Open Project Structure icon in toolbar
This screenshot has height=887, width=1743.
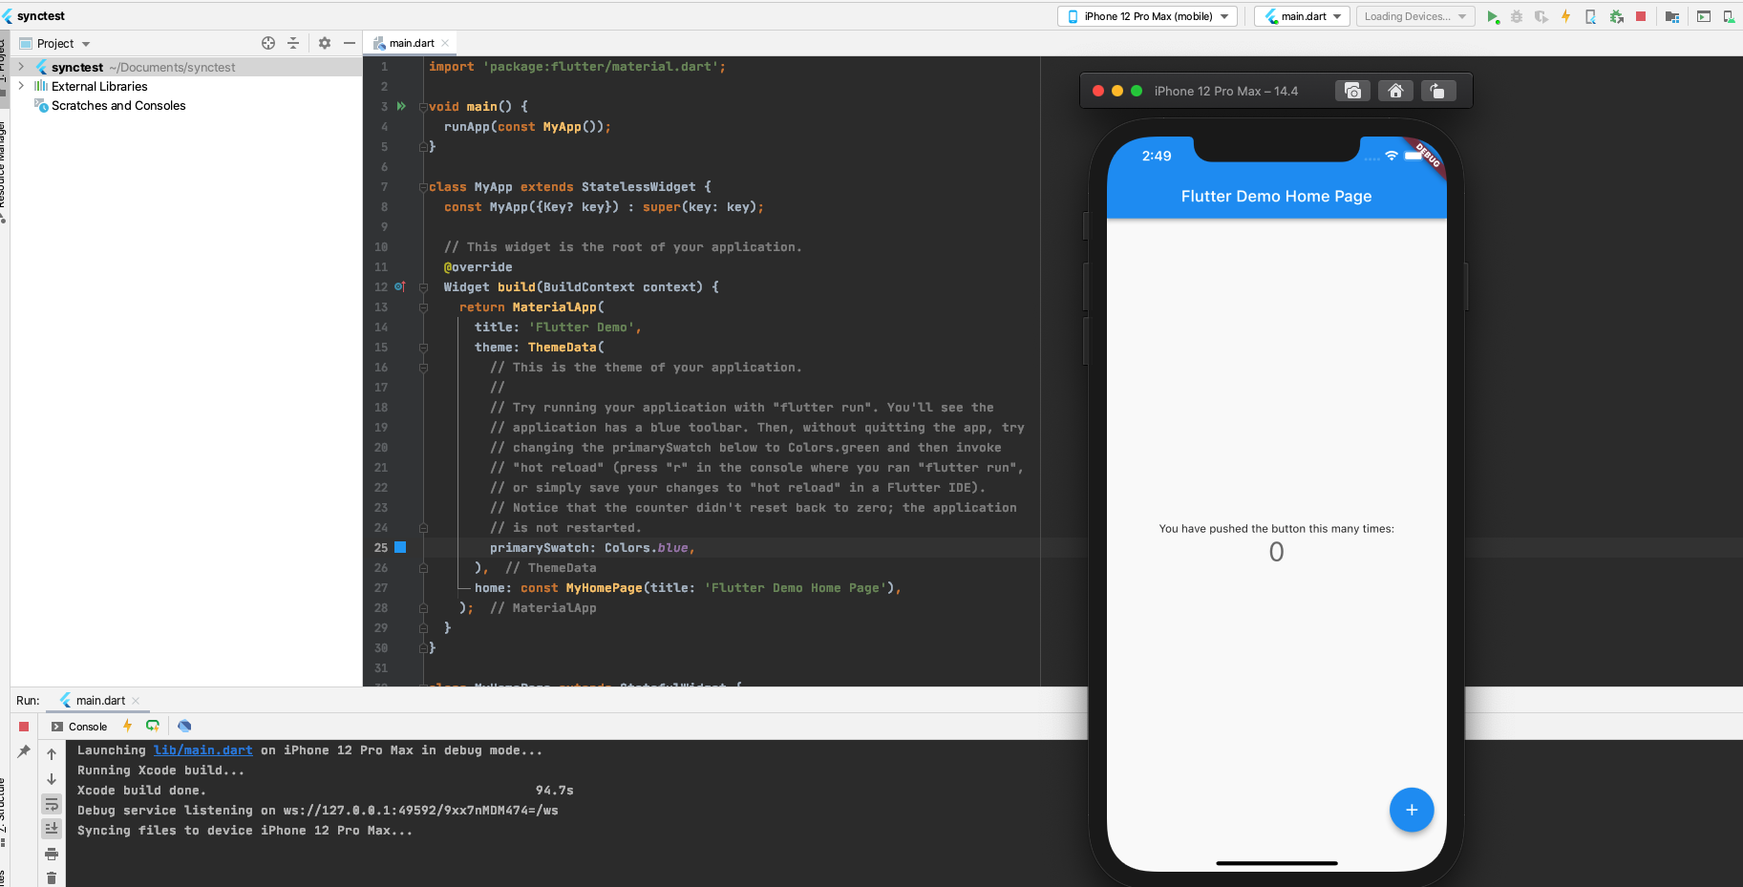[1672, 16]
